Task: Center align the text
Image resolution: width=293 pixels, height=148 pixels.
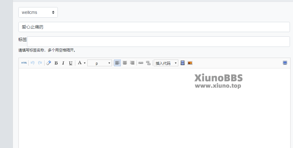Action: 125,63
